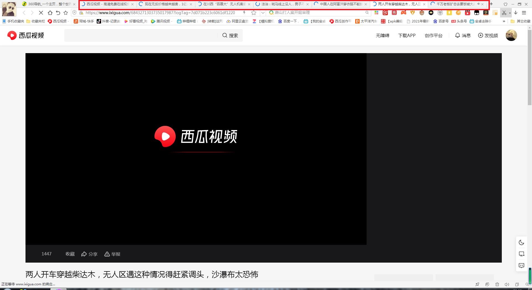Open the 创作平台 link
The height and width of the screenshot is (290, 532).
point(433,35)
